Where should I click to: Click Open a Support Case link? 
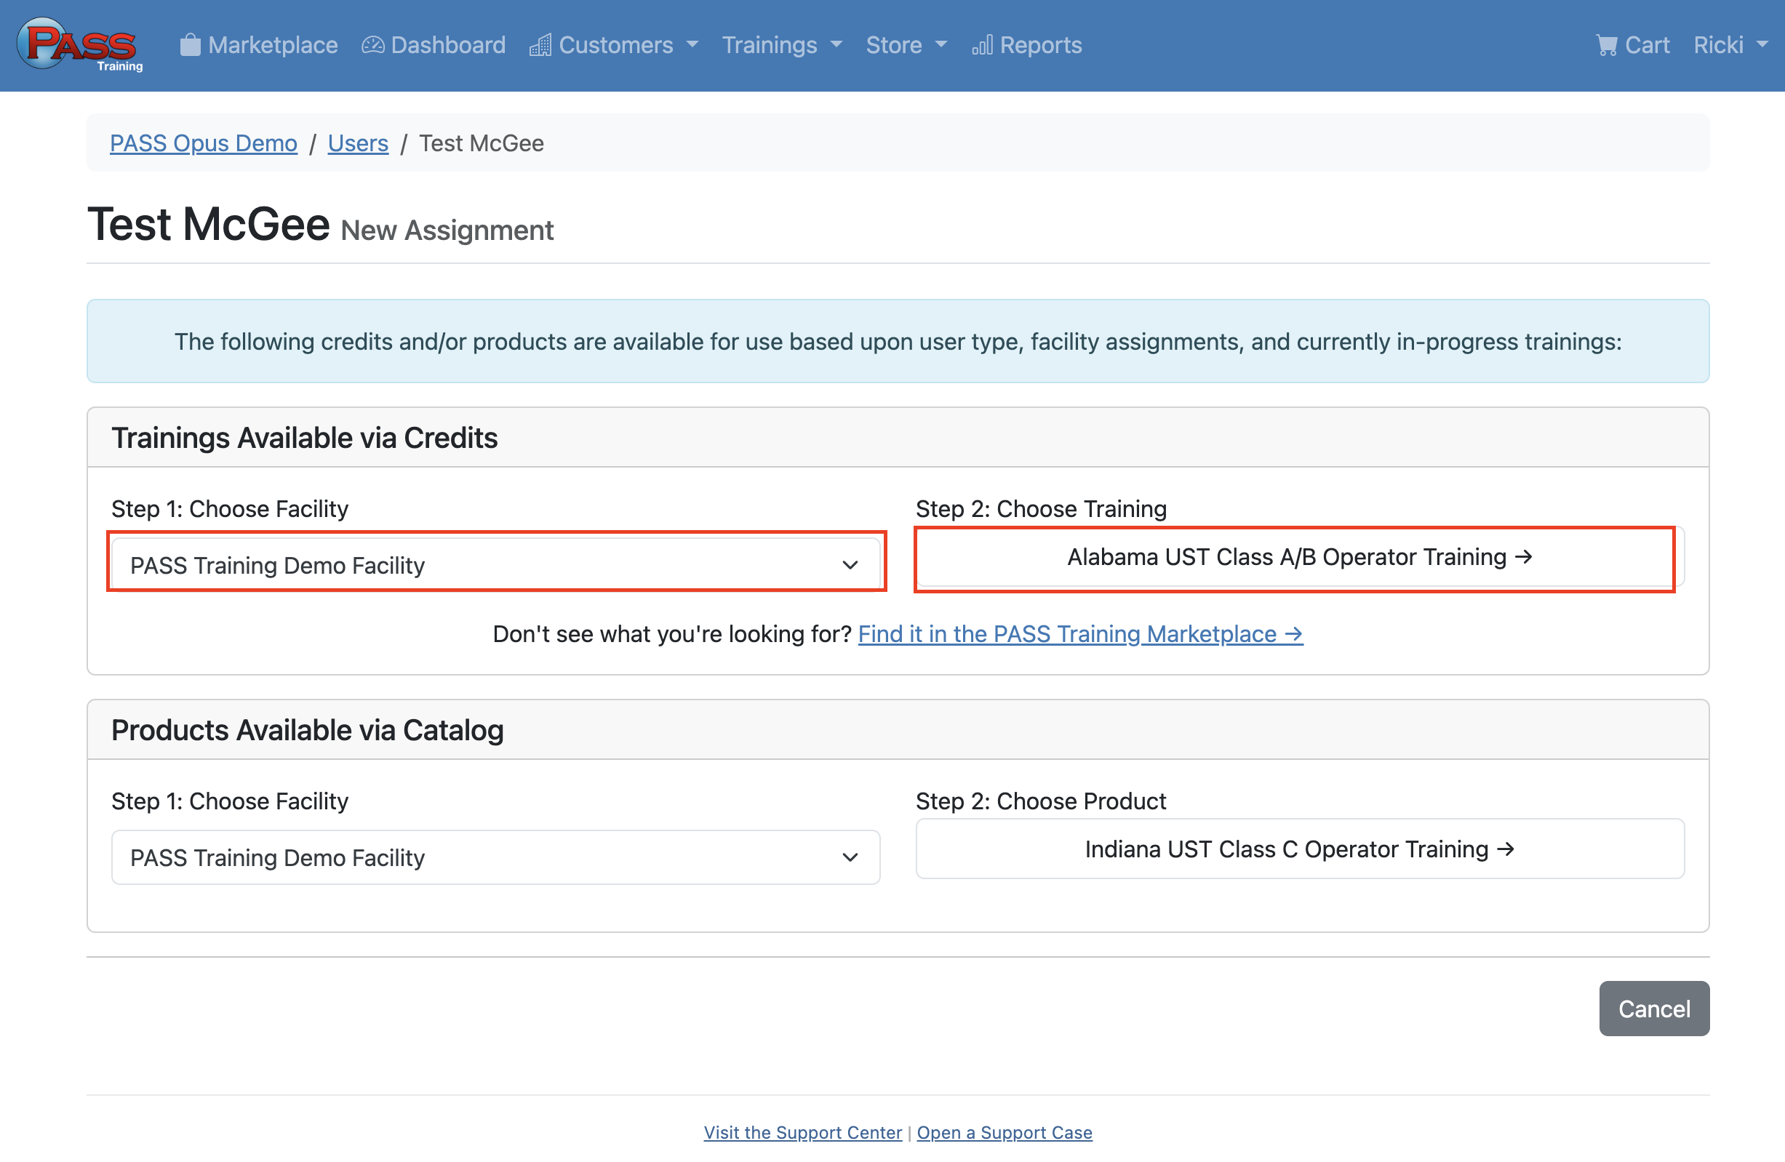click(x=1004, y=1132)
